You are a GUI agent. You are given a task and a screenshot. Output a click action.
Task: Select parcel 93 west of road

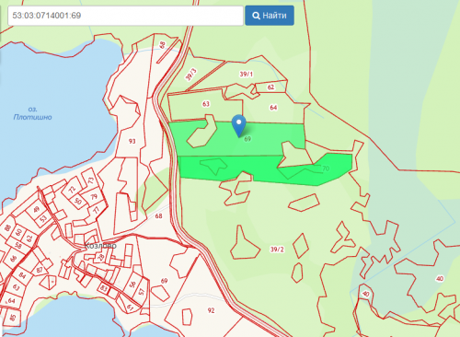132,141
